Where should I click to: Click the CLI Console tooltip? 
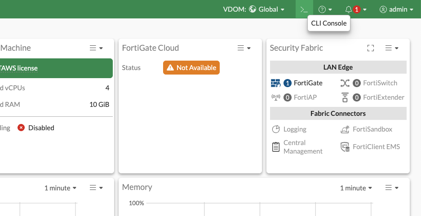(x=329, y=23)
